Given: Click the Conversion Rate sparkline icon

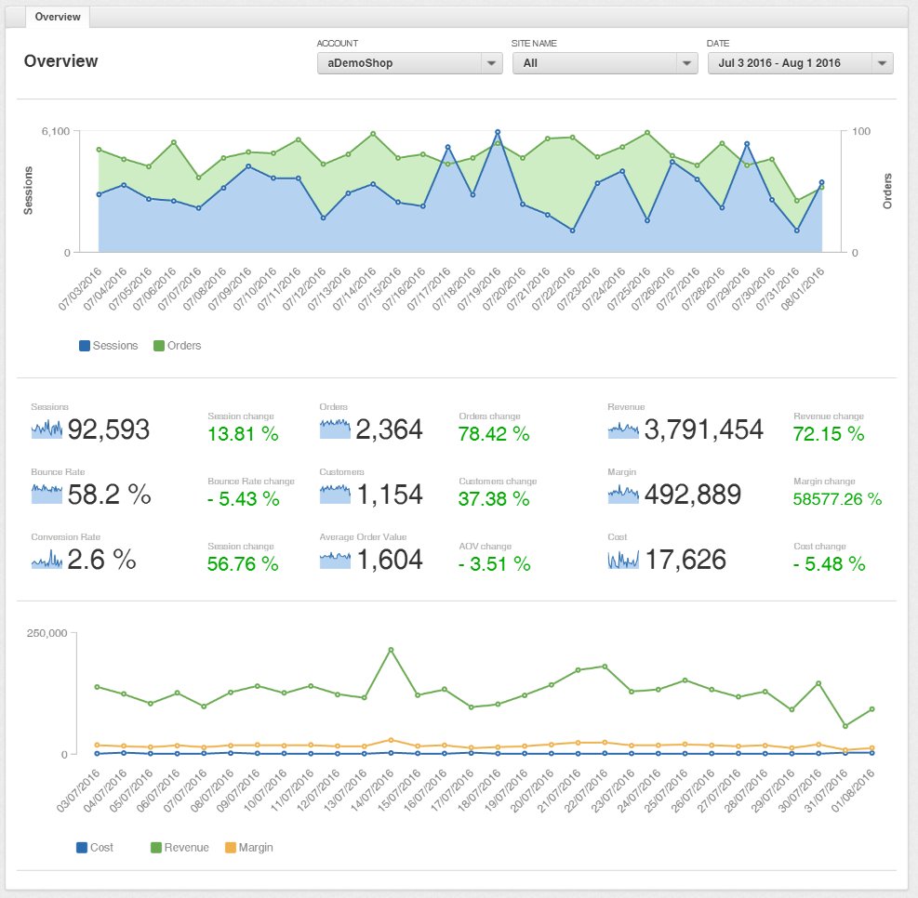Looking at the screenshot, I should (x=45, y=560).
